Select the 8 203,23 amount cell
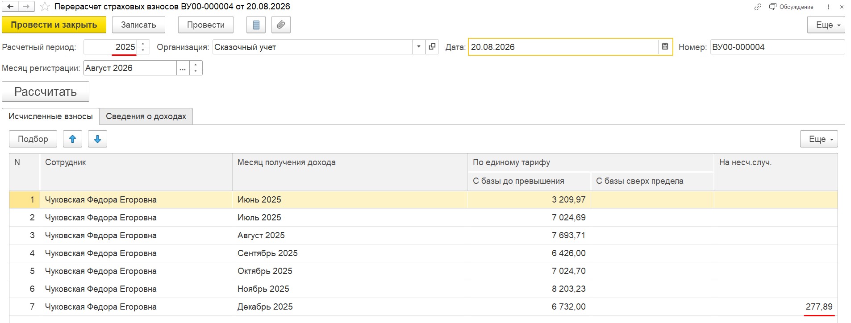Screen dimensions: 851x323 [529, 289]
